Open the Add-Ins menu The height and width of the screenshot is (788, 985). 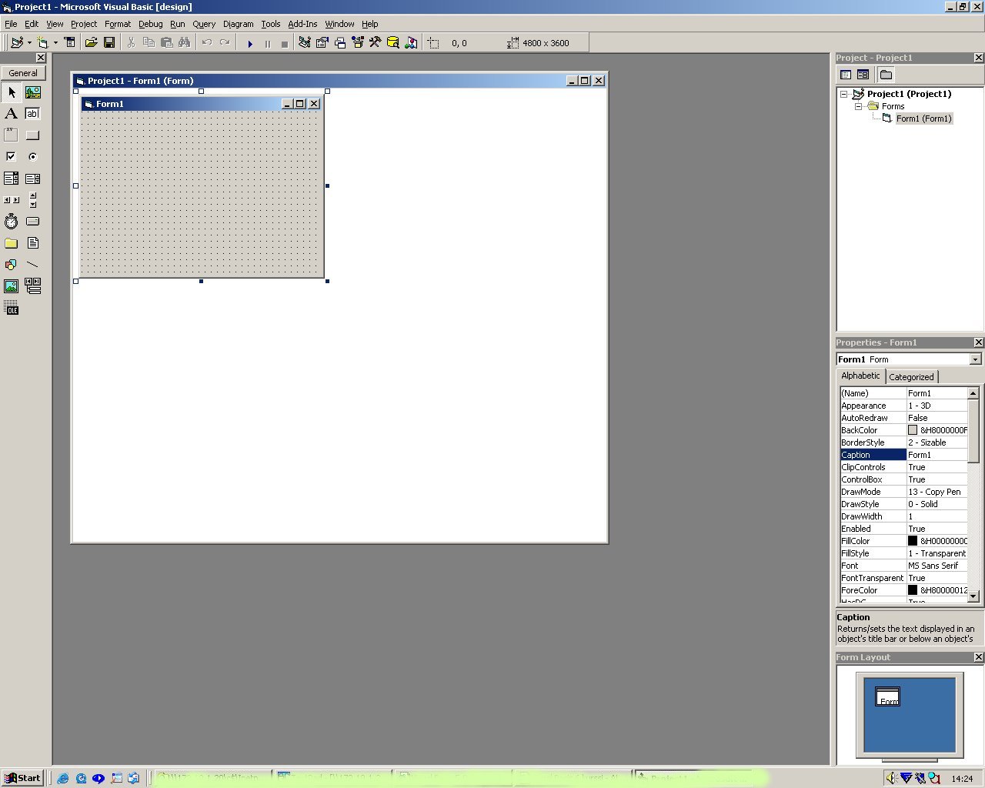pyautogui.click(x=302, y=24)
